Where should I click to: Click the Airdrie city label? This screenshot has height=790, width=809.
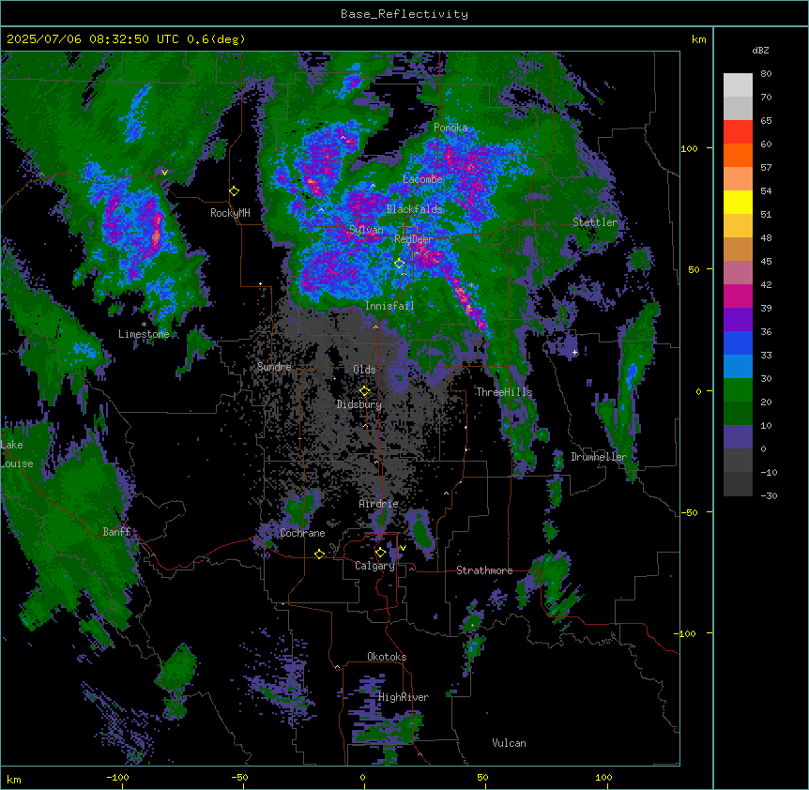379,504
